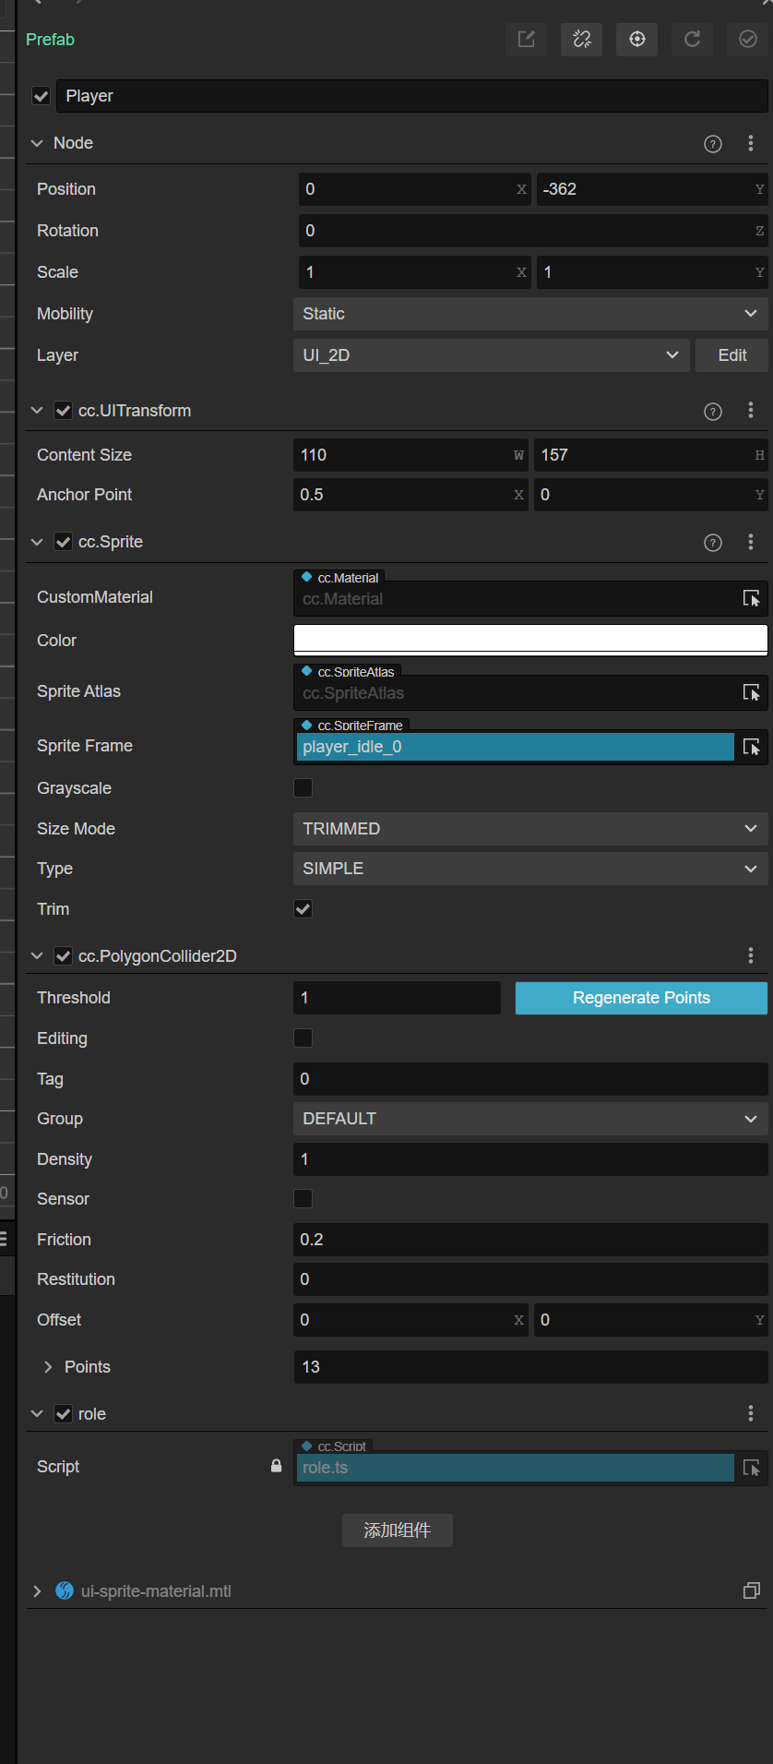The image size is (773, 1764).
Task: Click the Sprite Frame asset picker icon
Action: (752, 747)
